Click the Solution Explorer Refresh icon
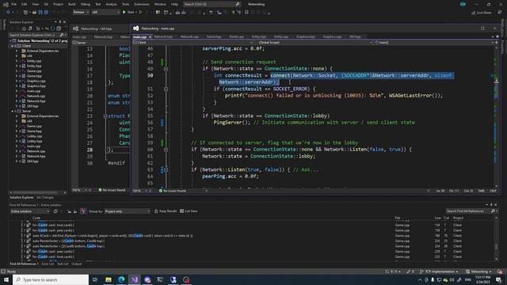The width and height of the screenshot is (507, 285). (x=53, y=28)
